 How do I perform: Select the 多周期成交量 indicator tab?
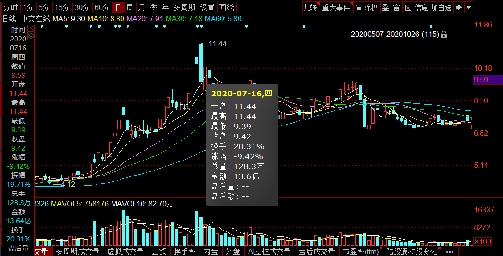tap(77, 251)
